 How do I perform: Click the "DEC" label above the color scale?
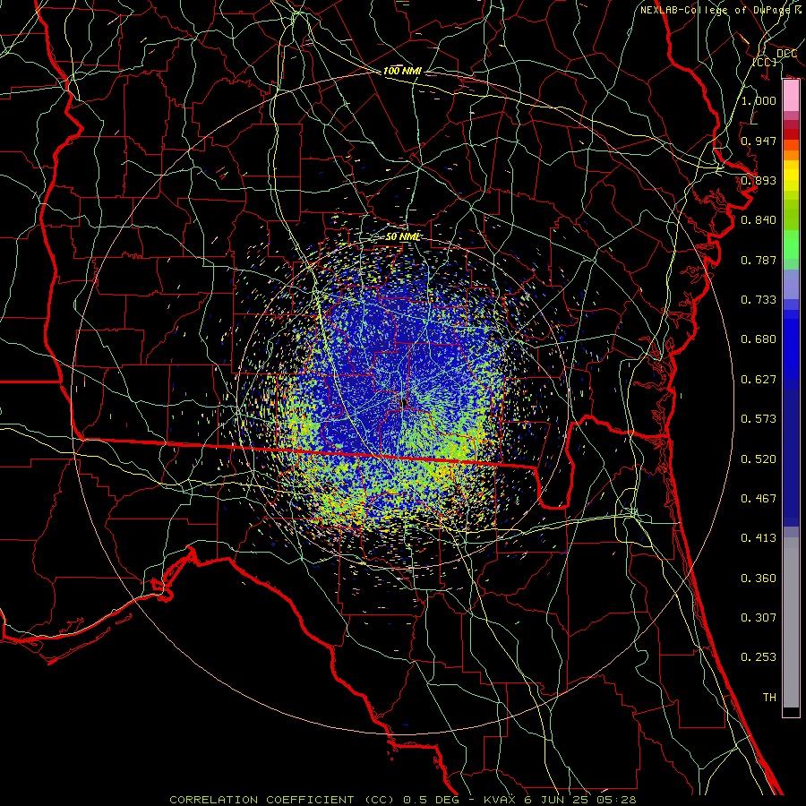[786, 54]
